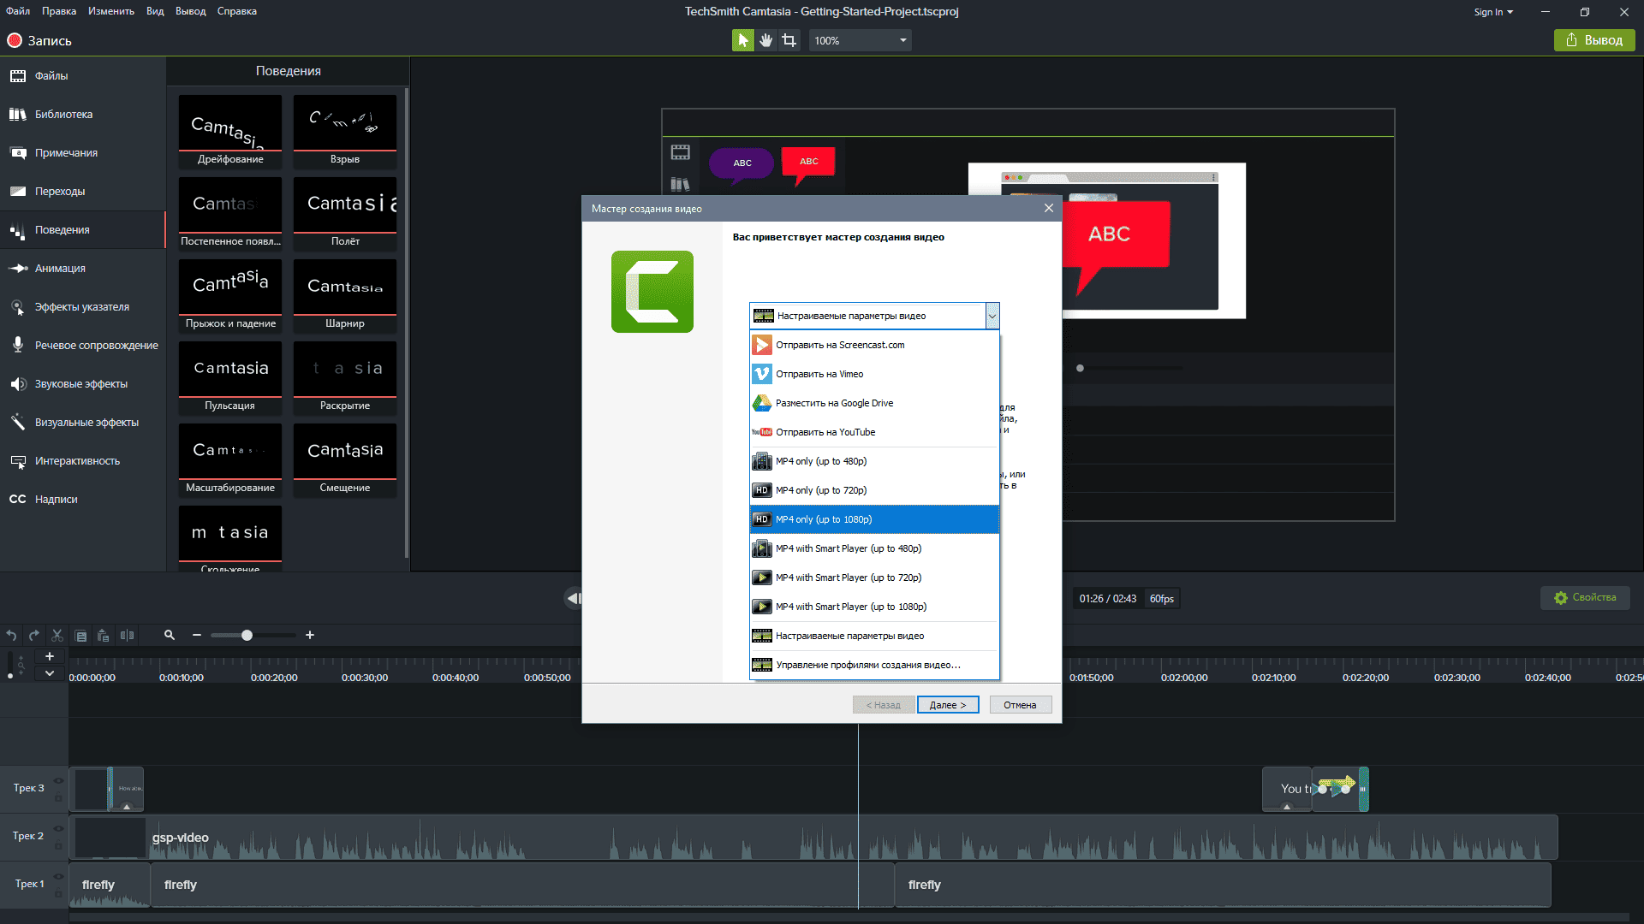Collapse the production preset dropdown arrow
The height and width of the screenshot is (924, 1644).
(992, 316)
